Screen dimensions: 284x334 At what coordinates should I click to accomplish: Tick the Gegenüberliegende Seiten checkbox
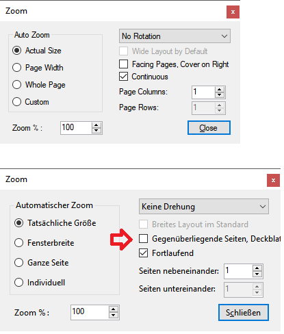pos(143,239)
